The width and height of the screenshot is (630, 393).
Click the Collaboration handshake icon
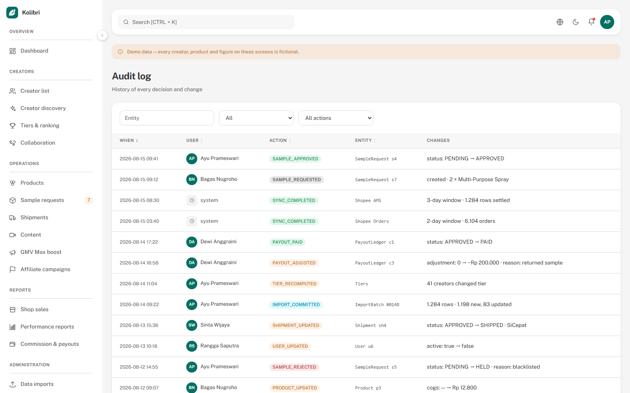click(x=13, y=143)
